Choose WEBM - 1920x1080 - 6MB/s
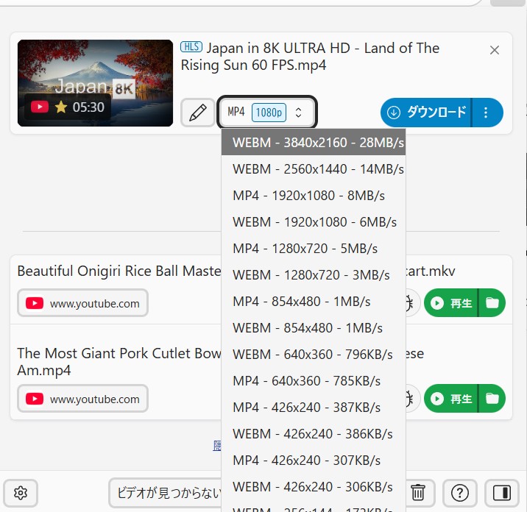Viewport: 527px width, 512px height. [x=314, y=221]
